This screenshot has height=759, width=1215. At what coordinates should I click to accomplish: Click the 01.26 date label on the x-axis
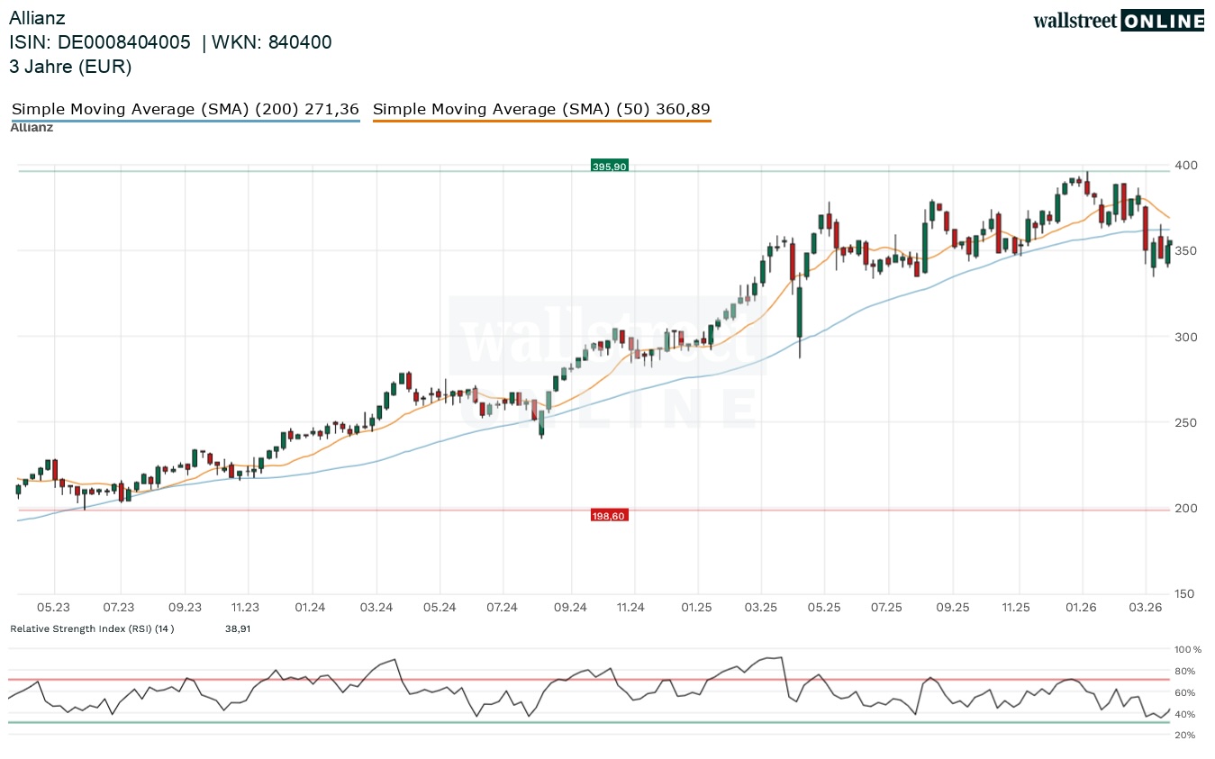1081,608
